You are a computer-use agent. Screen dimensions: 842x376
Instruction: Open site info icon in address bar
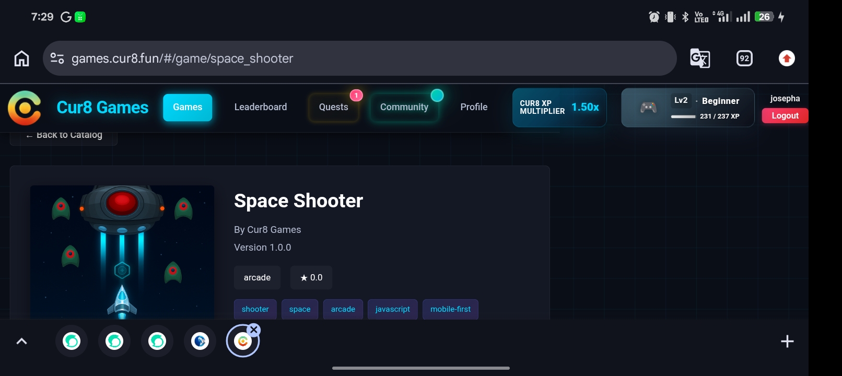[57, 58]
